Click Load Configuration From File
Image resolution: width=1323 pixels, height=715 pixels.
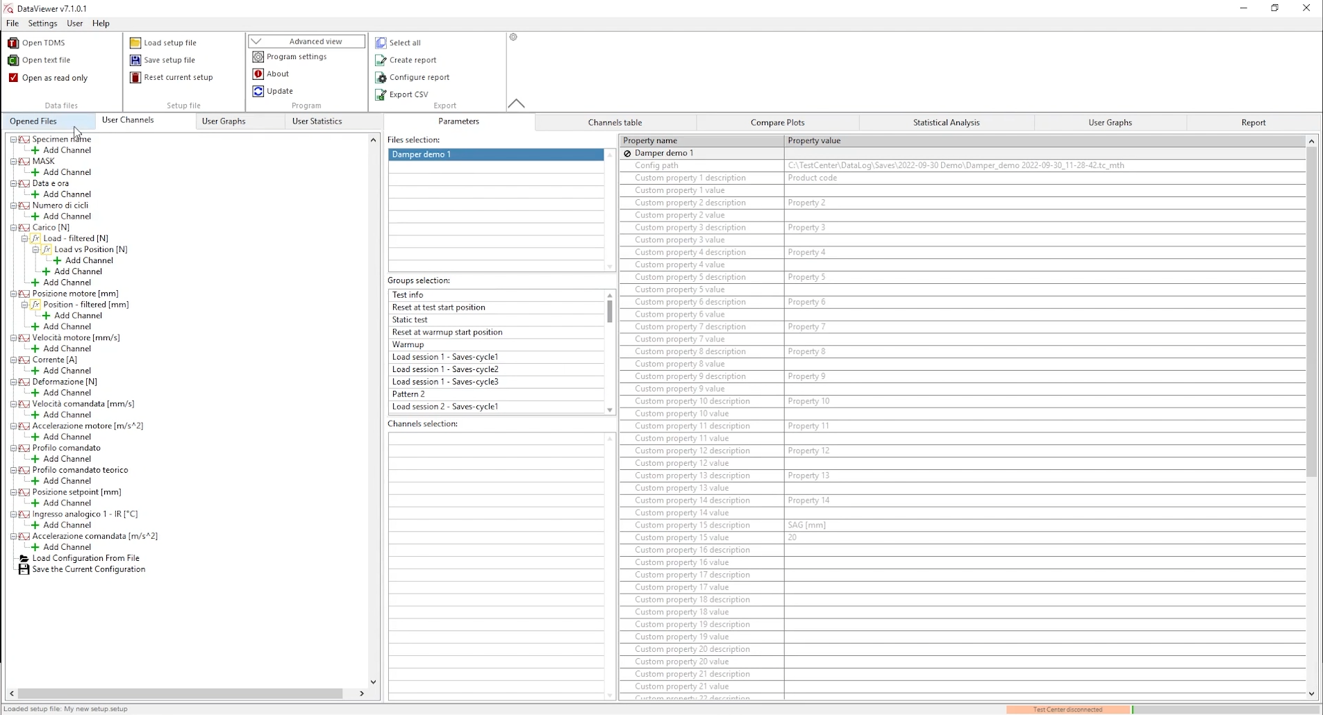coord(87,558)
